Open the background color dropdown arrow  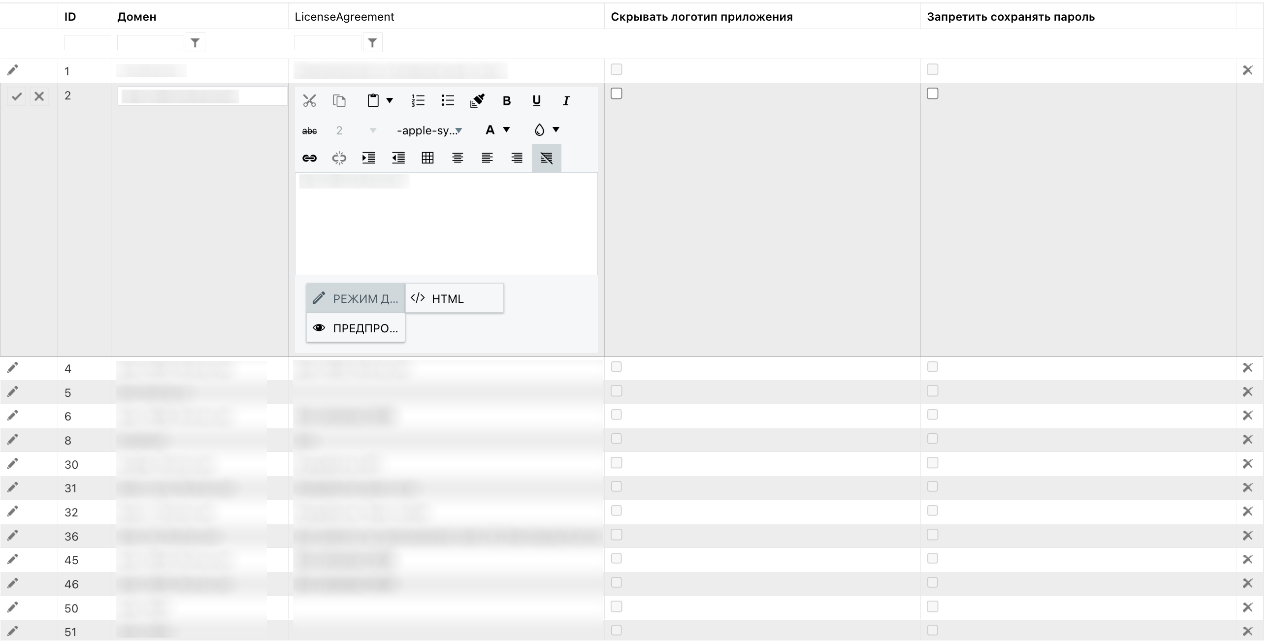[556, 130]
